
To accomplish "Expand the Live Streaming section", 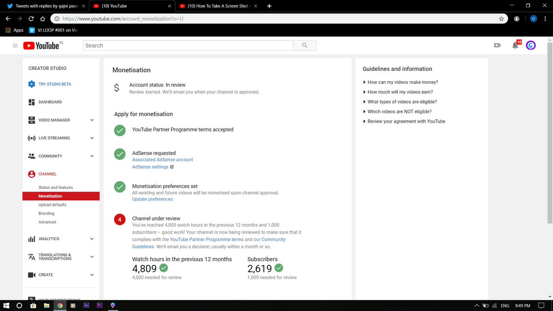I will 91,138.
